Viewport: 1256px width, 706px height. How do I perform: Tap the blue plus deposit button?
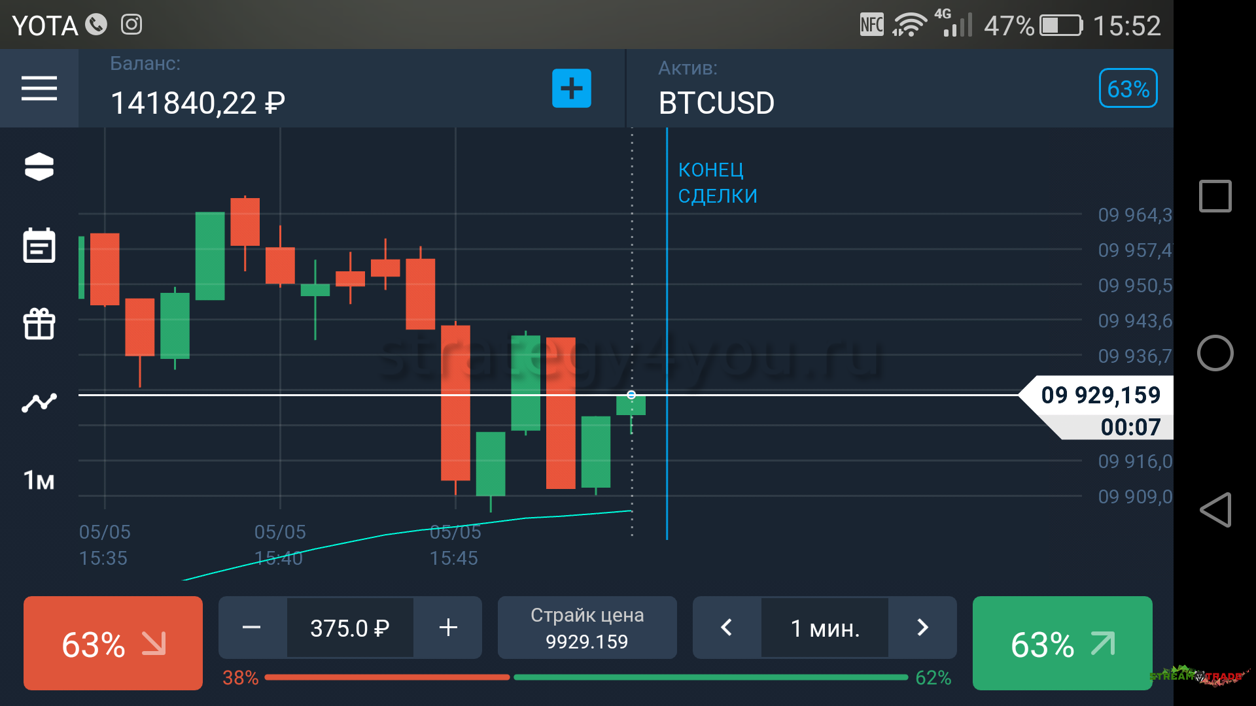[x=571, y=88]
